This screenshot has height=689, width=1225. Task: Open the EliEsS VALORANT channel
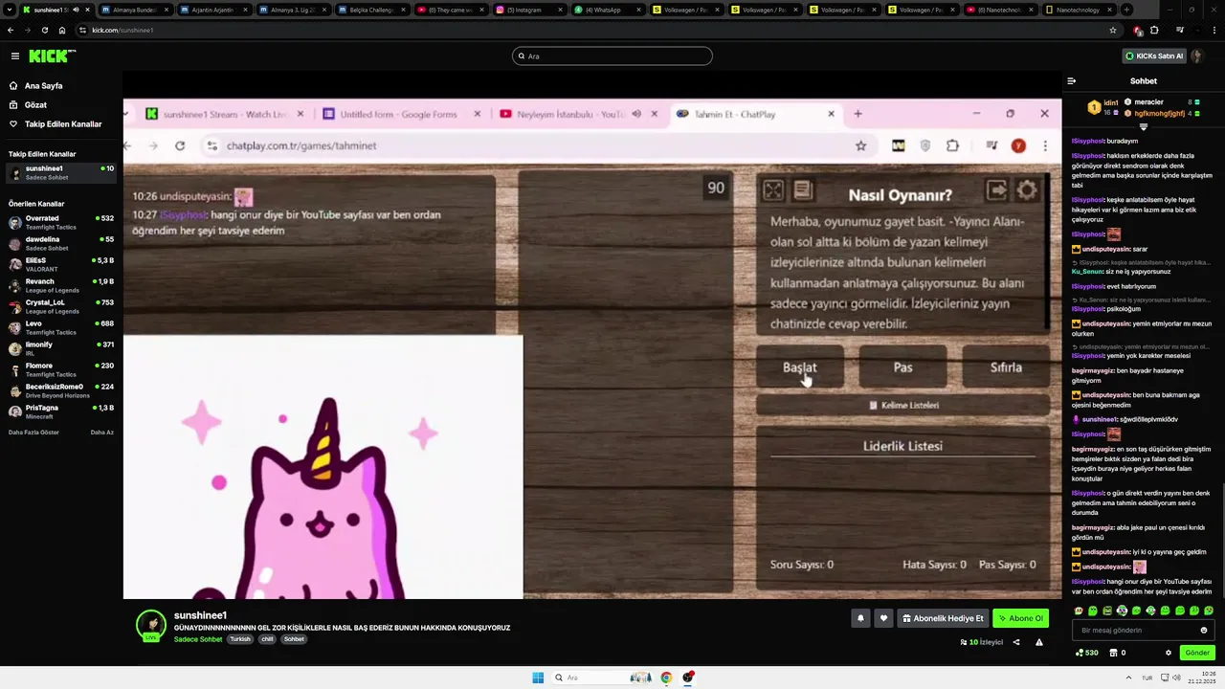click(61, 264)
